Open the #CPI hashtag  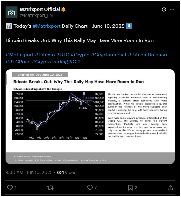[x=75, y=62]
